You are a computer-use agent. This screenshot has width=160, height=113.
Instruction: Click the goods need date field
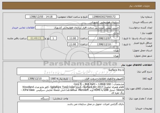coord(35,78)
